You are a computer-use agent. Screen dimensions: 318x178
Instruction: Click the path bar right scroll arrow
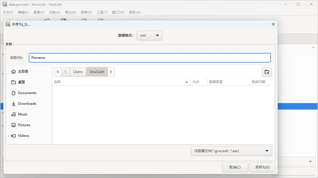tap(111, 72)
